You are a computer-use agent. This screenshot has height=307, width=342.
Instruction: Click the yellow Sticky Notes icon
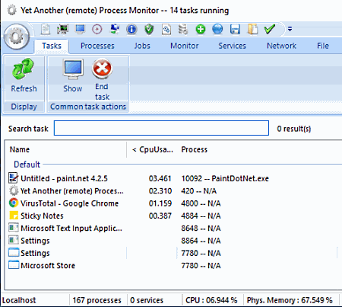14,216
